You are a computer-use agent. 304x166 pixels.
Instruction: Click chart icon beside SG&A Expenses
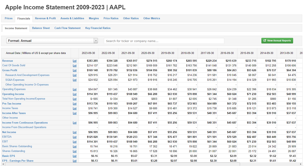pos(74,80)
